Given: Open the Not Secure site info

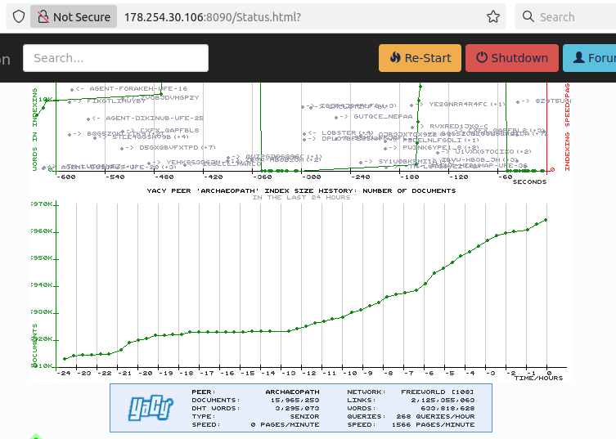Looking at the screenshot, I should 74,17.
